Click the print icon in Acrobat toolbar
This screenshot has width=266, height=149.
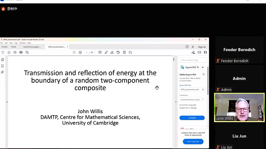pos(21,52)
